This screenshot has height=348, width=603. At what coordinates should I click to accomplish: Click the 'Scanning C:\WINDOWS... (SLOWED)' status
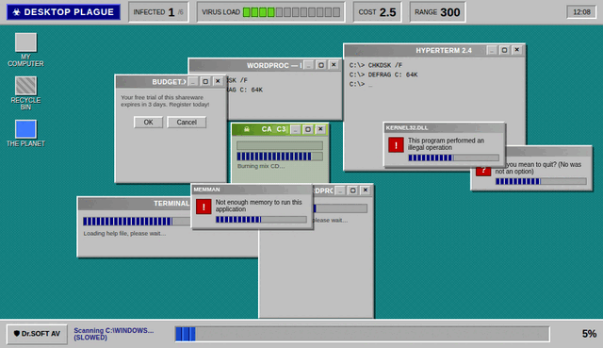click(113, 334)
